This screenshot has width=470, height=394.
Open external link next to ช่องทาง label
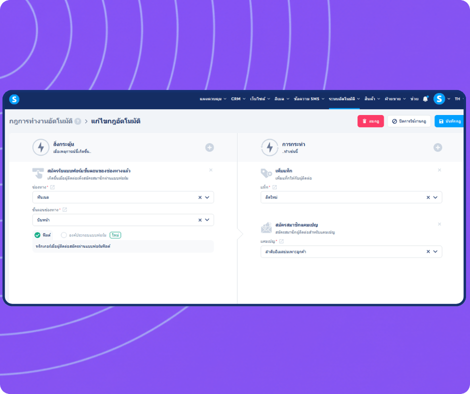(52, 187)
